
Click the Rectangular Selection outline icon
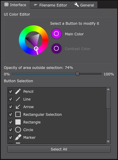point(18,114)
